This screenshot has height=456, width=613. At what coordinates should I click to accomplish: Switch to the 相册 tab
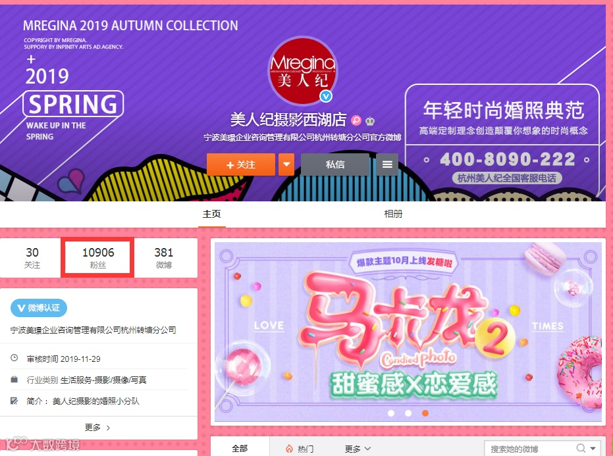[x=393, y=214]
